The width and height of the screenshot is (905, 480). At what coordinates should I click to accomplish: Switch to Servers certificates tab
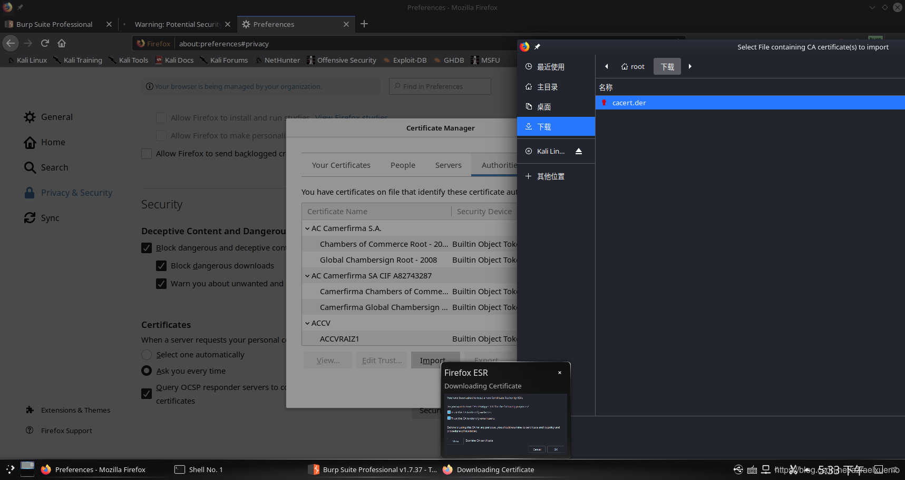[x=448, y=165]
